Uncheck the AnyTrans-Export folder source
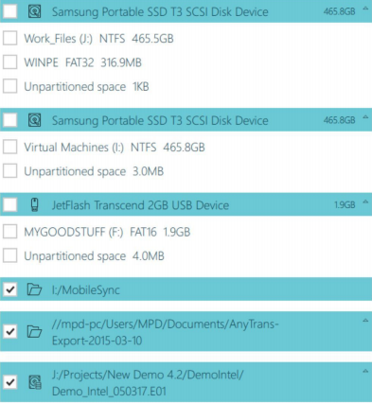This screenshot has width=372, height=403. click(x=9, y=331)
